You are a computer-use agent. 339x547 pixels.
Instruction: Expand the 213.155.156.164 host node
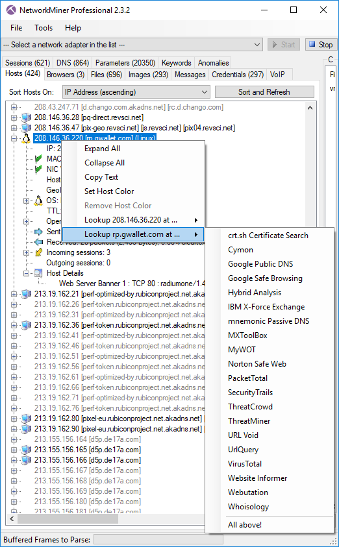[14, 439]
